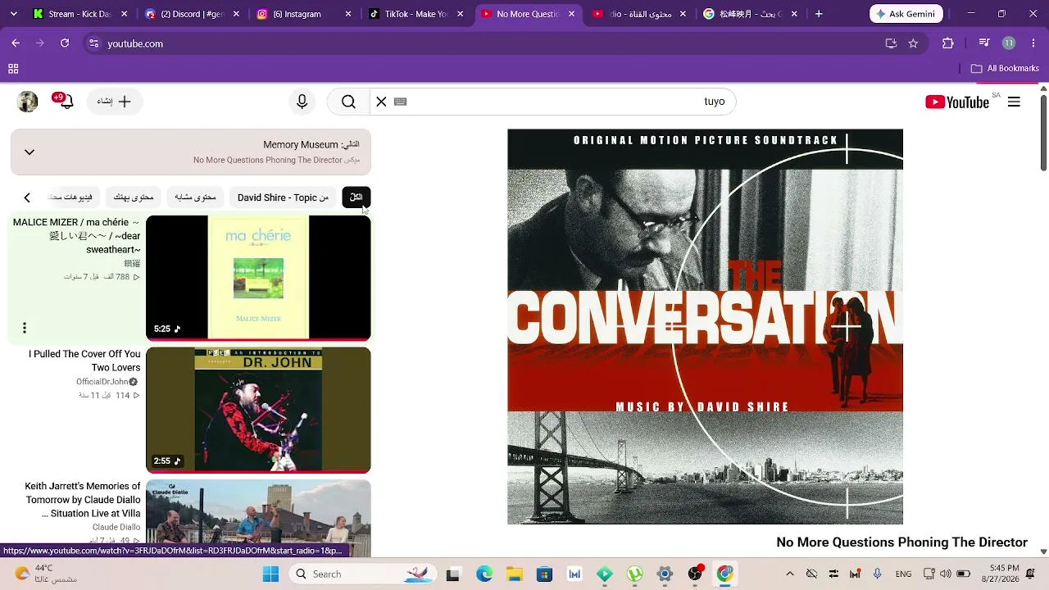Open the Chrome profile button

coord(1009,43)
